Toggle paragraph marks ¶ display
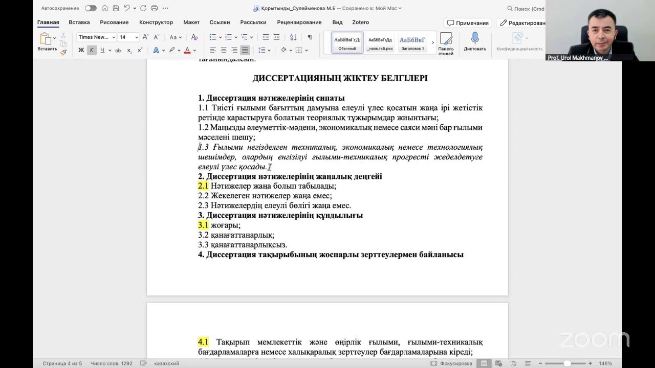The image size is (655, 368). click(310, 37)
